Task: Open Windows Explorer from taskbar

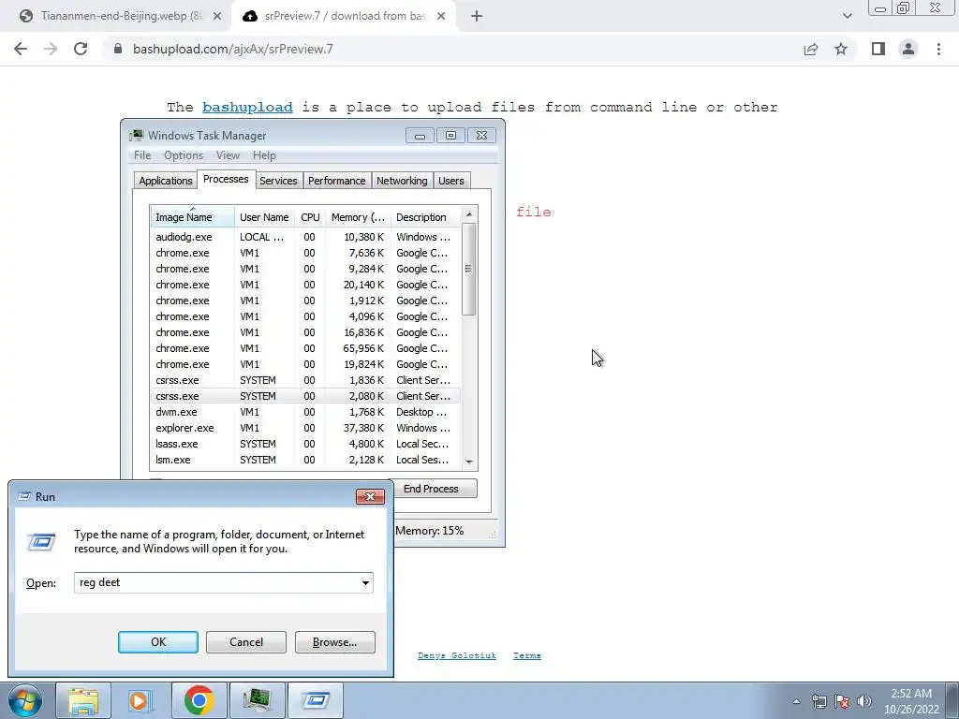Action: pos(83,700)
